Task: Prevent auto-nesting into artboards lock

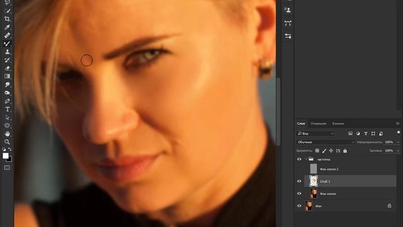Action: (x=338, y=151)
